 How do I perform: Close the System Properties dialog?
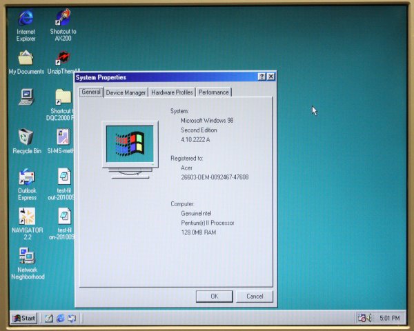click(271, 77)
